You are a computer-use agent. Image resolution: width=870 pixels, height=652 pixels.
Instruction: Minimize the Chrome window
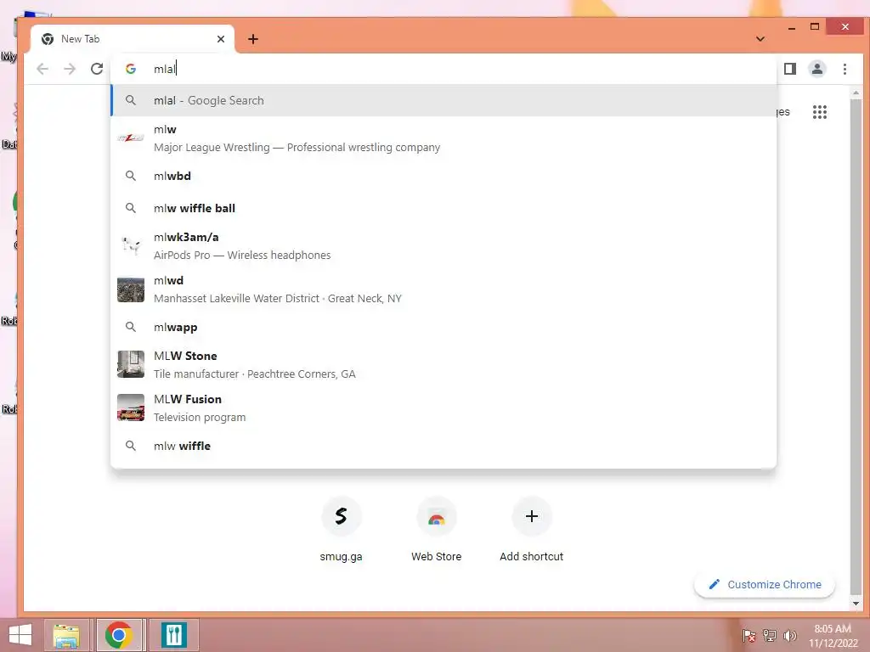tap(792, 27)
